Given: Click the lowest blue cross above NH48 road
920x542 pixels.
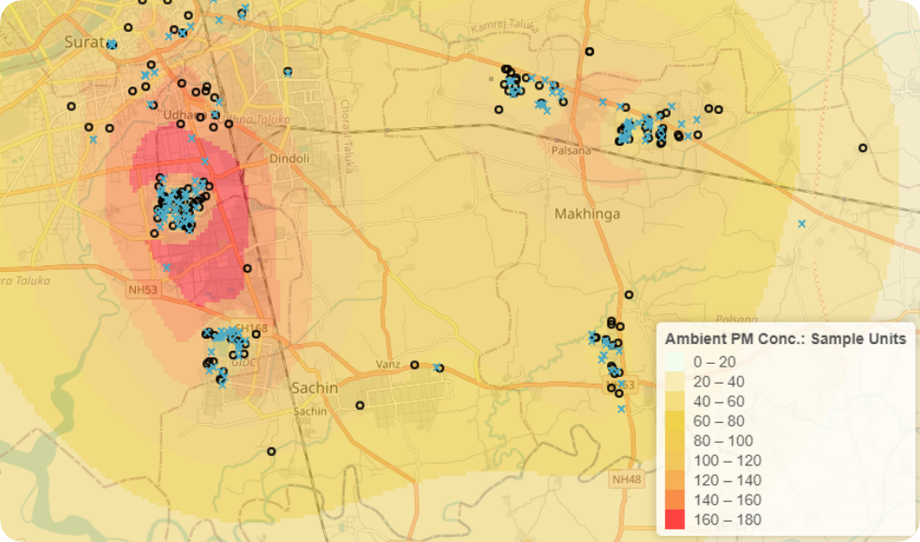Looking at the screenshot, I should coord(621,409).
